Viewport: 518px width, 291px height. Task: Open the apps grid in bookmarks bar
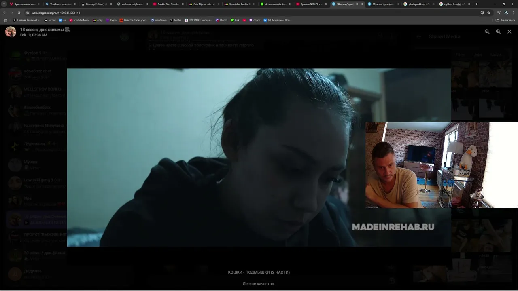click(x=5, y=20)
